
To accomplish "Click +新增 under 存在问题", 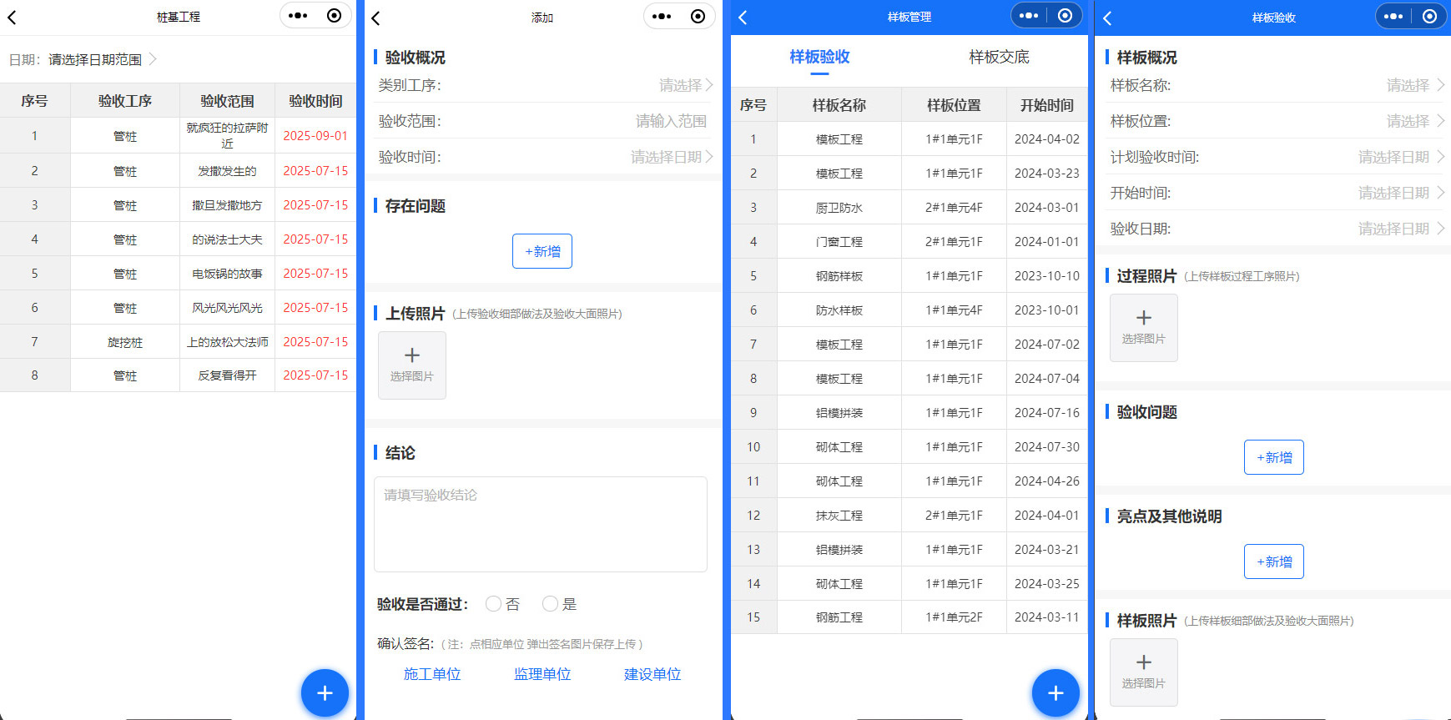I will pos(542,251).
